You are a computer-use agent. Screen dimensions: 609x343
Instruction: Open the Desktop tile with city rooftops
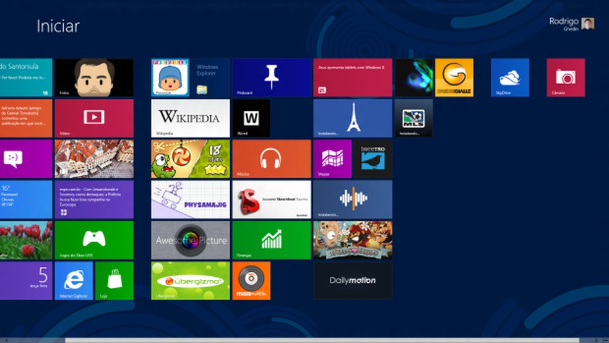(x=94, y=159)
